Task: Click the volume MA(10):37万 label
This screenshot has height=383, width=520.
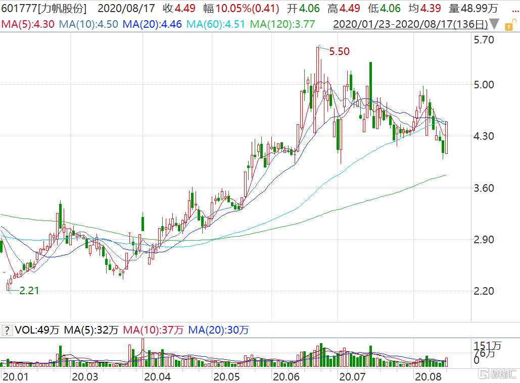Action: (x=153, y=330)
